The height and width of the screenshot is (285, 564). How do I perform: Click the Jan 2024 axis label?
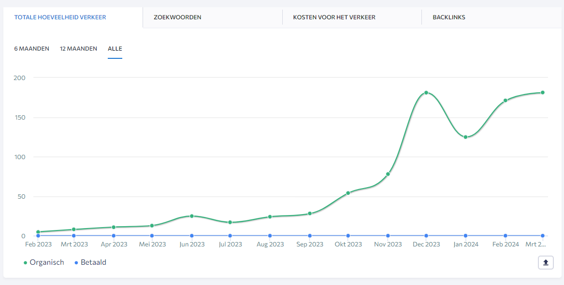(x=465, y=244)
